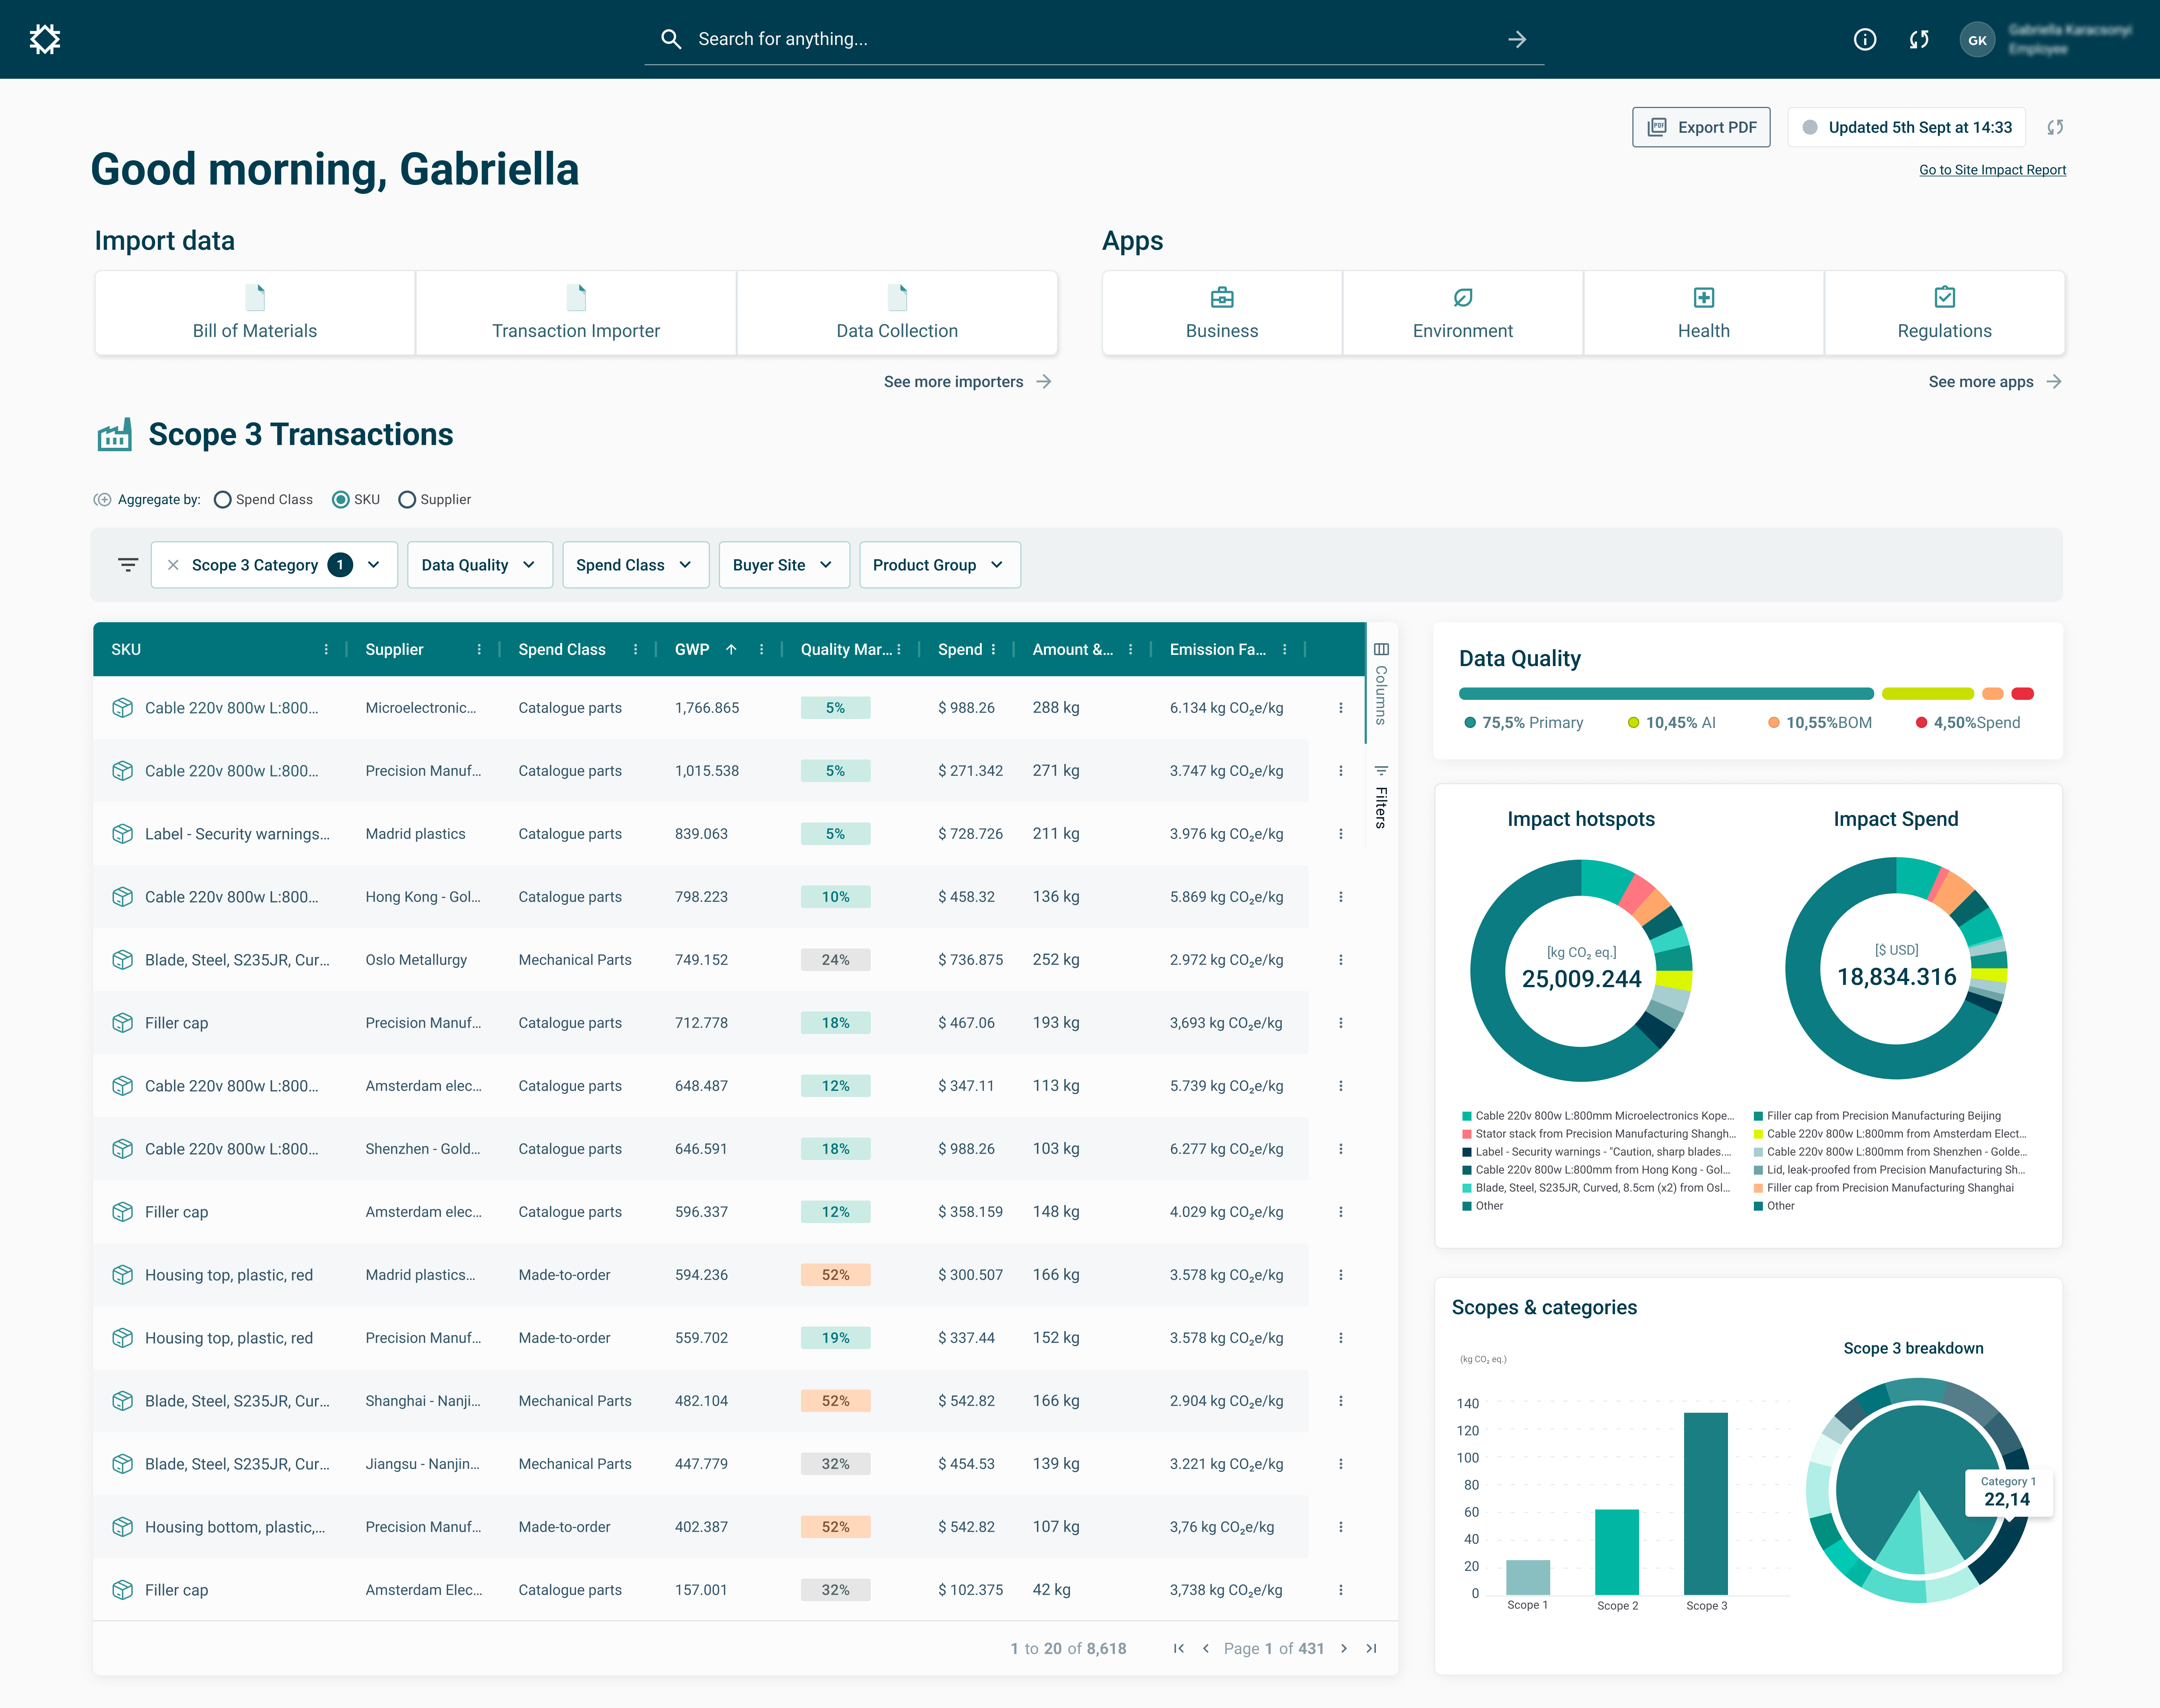
Task: Expand the Scope 3 Category dropdown
Action: pos(373,565)
